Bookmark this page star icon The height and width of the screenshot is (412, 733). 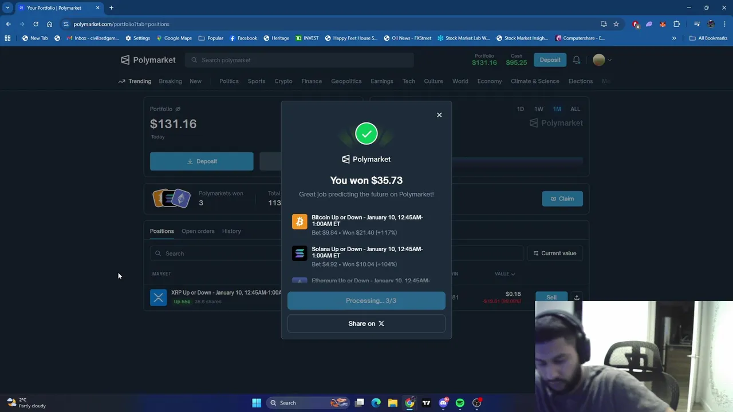click(616, 24)
